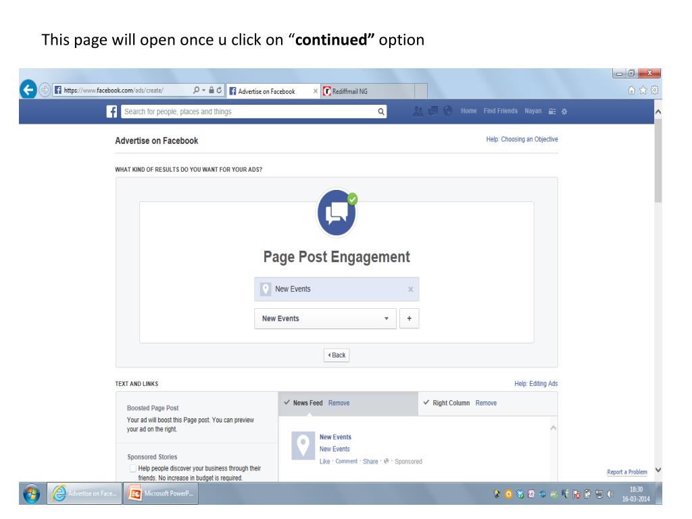Click the taskbar clock showing 18:30
The image size is (692, 519).
coord(636,494)
